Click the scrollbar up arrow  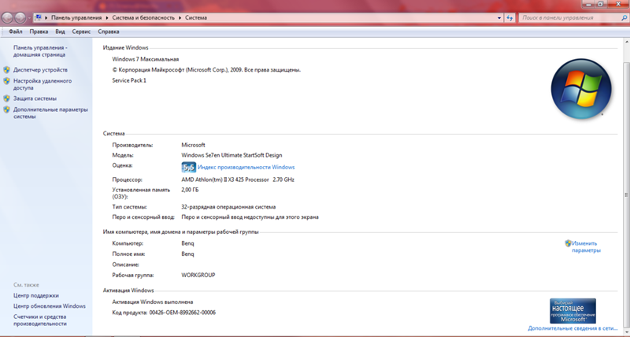[626, 42]
